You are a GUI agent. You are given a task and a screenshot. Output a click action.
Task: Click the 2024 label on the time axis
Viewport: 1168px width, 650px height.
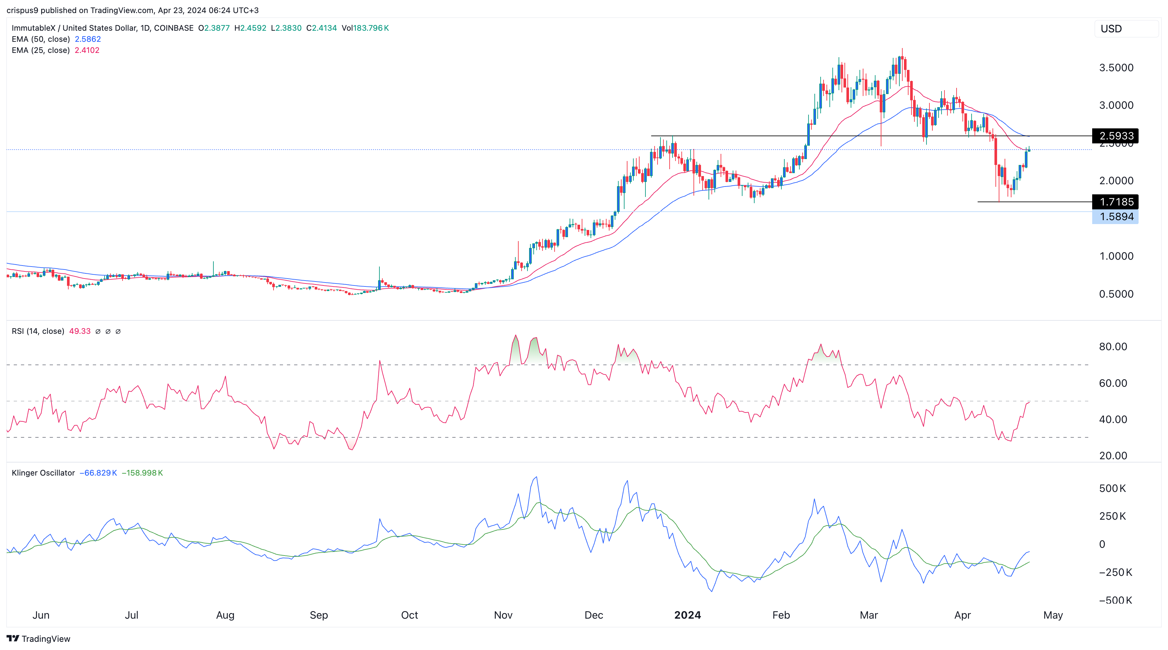coord(687,615)
